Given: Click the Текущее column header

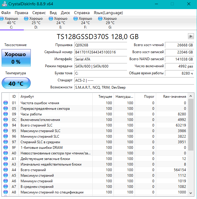Looking at the screenshot, I should [x=103, y=97].
